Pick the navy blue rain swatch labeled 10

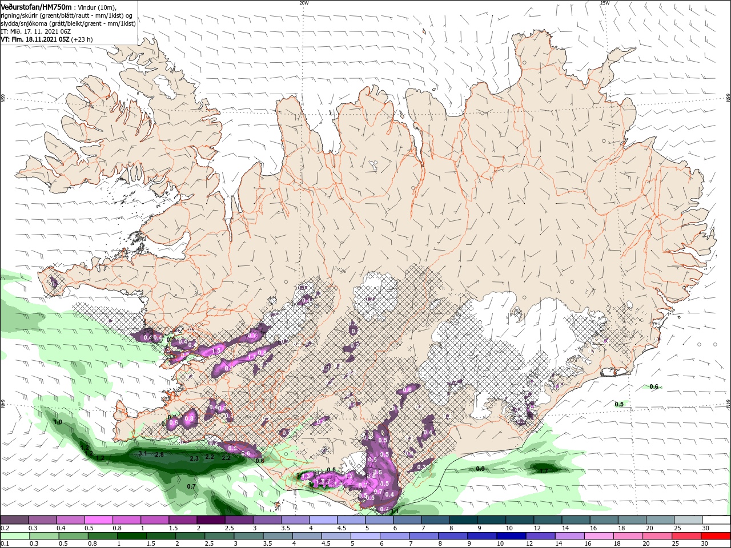[x=510, y=536]
